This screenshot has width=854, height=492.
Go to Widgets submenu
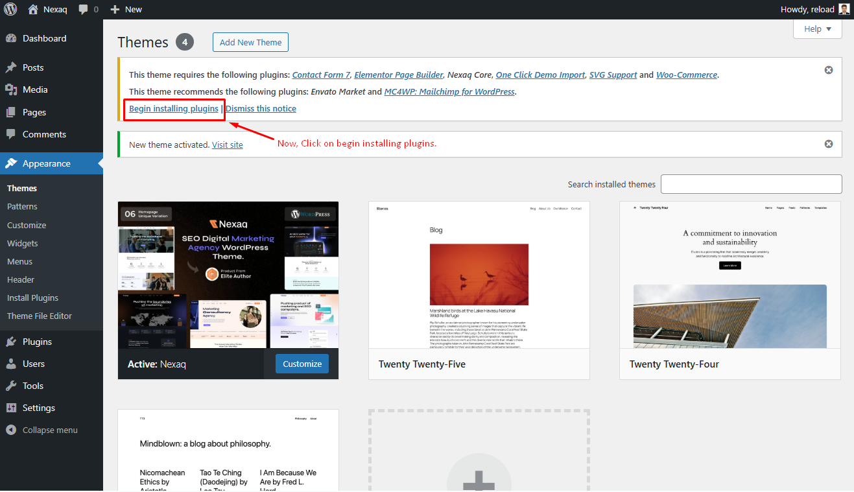coord(23,243)
